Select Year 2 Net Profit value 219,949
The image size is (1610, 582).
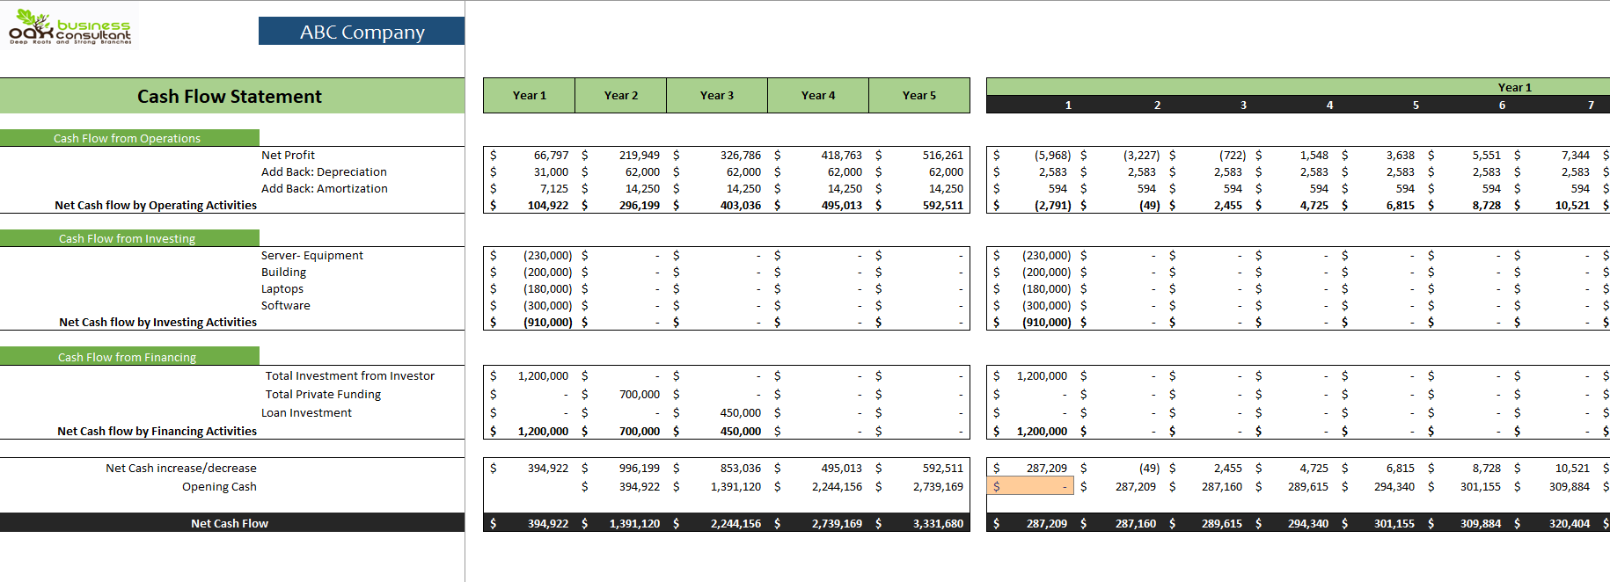640,155
